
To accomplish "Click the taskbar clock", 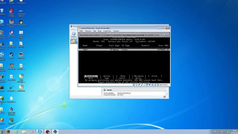I will tap(234, 131).
